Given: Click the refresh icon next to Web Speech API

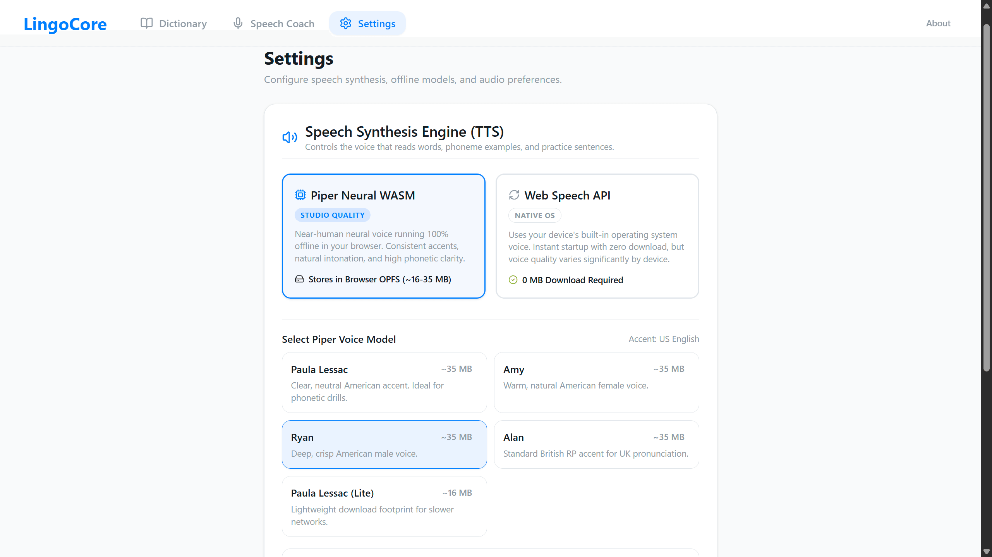Looking at the screenshot, I should [x=514, y=195].
